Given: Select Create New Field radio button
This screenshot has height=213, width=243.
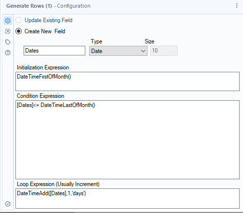Looking at the screenshot, I should click(x=19, y=31).
